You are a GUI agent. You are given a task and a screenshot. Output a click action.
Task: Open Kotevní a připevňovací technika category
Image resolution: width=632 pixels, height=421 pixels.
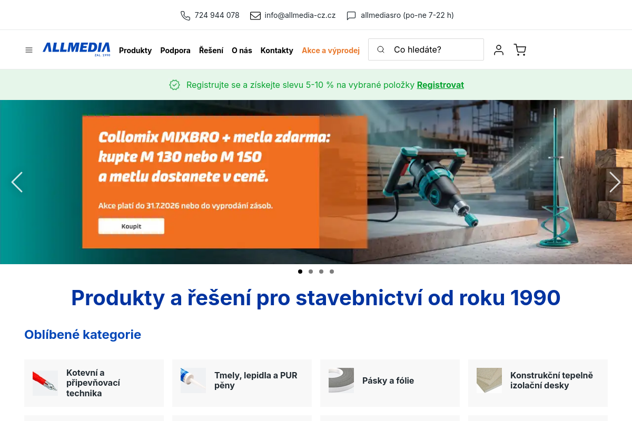coord(94,383)
